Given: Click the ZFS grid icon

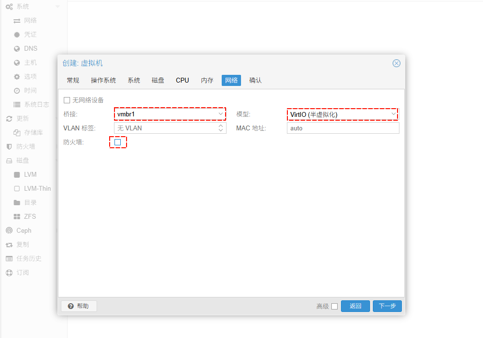Looking at the screenshot, I should 17,217.
